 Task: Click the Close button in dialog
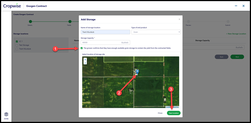click(x=160, y=113)
